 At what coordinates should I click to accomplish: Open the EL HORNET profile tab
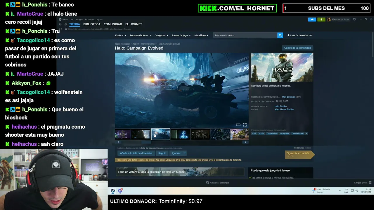tap(134, 24)
